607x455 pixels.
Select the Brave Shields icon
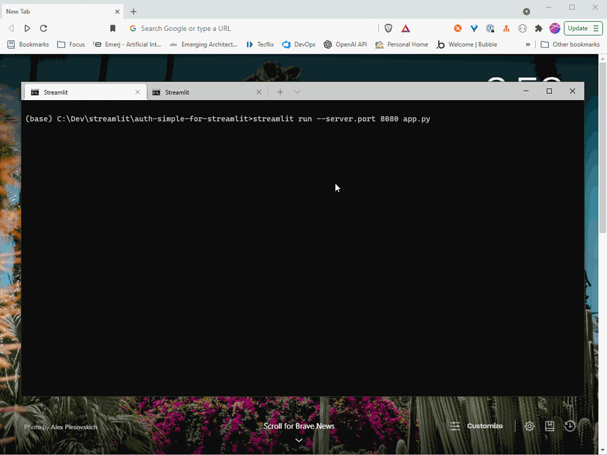coord(388,28)
